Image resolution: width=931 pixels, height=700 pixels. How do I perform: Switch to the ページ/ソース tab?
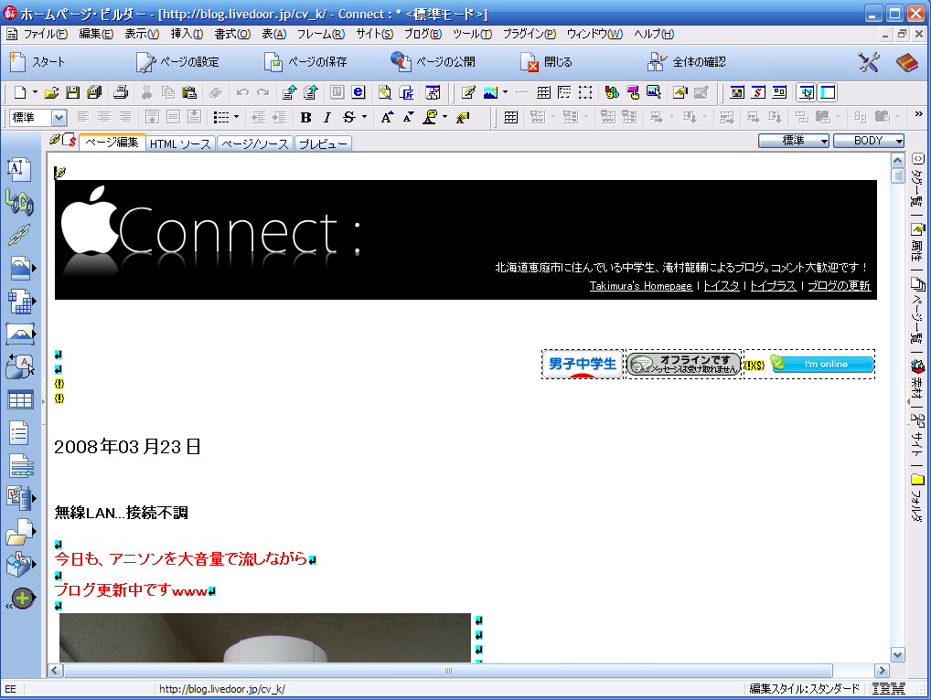[255, 143]
